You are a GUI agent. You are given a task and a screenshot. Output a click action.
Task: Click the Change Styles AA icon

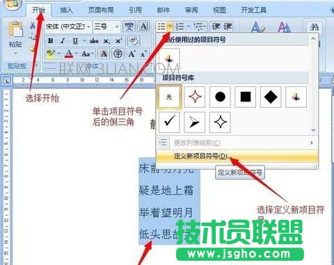click(284, 27)
